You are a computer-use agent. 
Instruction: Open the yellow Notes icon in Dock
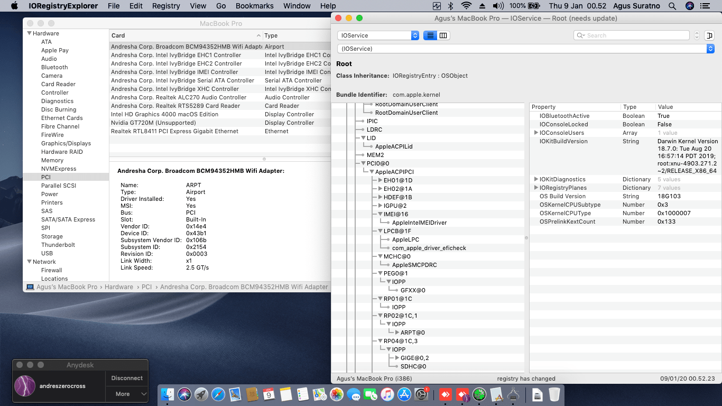pos(286,394)
